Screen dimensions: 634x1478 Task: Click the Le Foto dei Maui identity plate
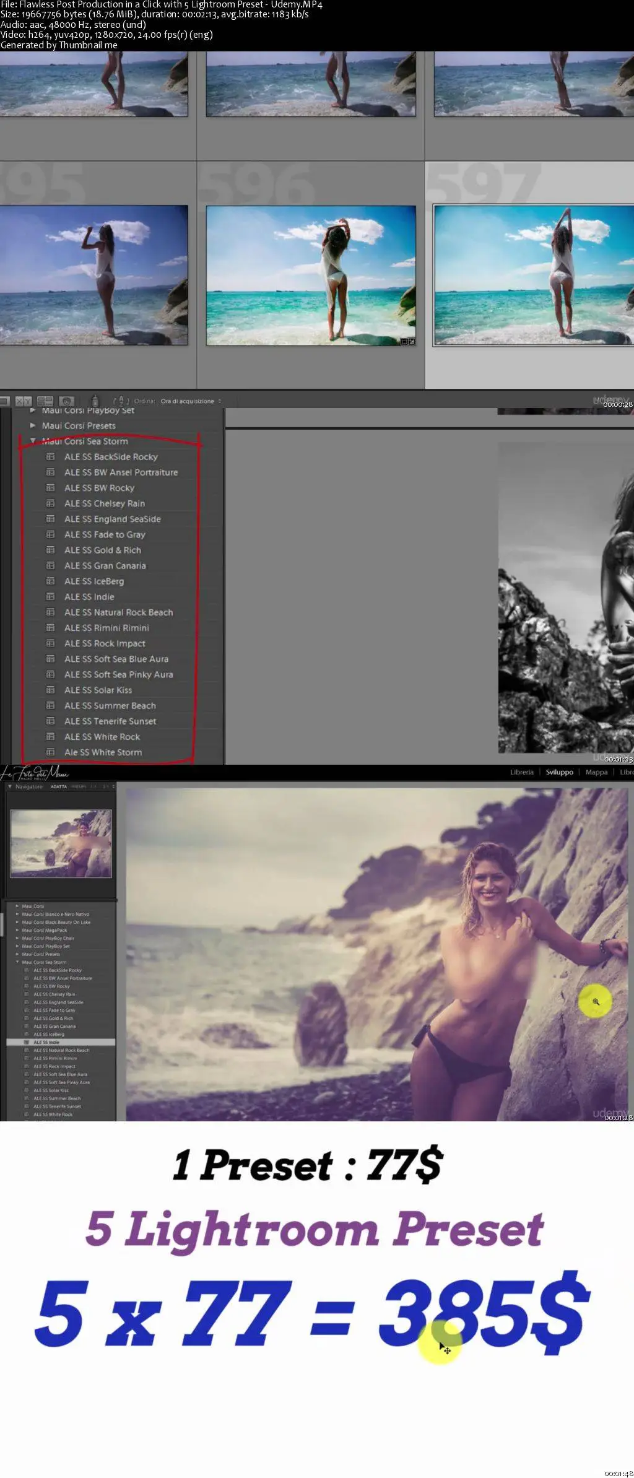tap(35, 772)
